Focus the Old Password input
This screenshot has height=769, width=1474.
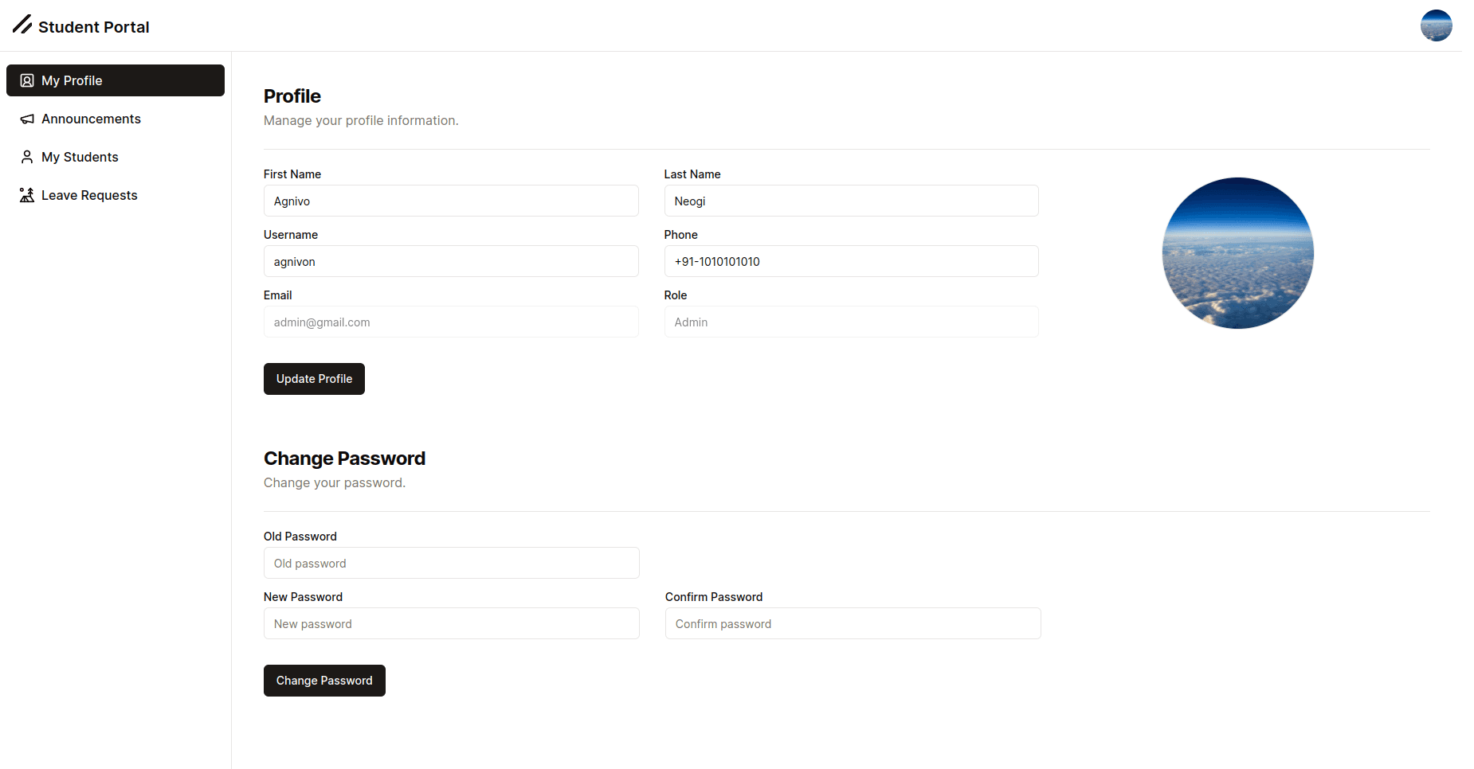451,563
